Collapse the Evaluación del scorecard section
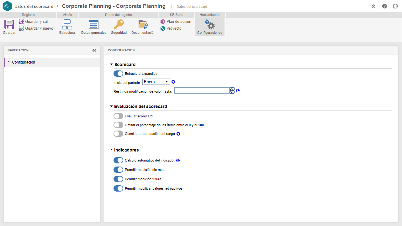 click(x=111, y=106)
